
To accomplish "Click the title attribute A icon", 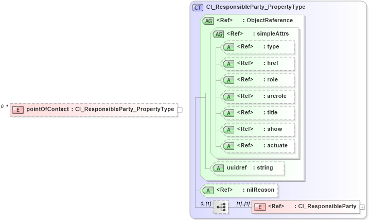I will tap(229, 113).
